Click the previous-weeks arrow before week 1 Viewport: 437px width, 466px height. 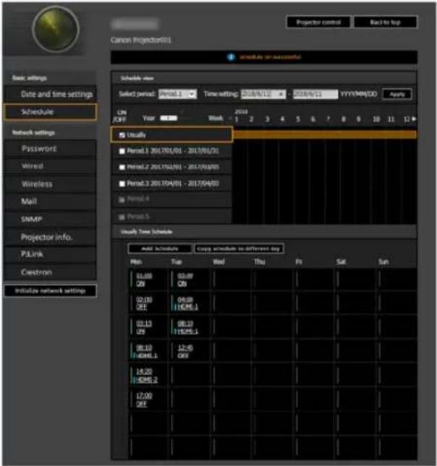point(230,119)
